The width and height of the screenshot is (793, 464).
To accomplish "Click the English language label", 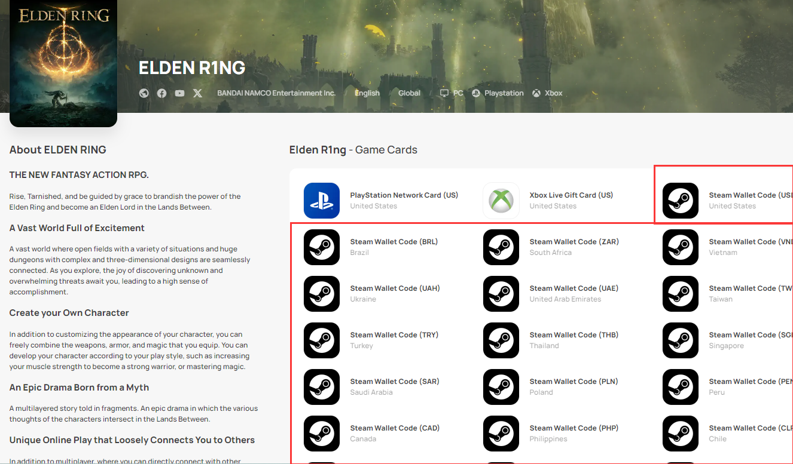I will [x=367, y=93].
